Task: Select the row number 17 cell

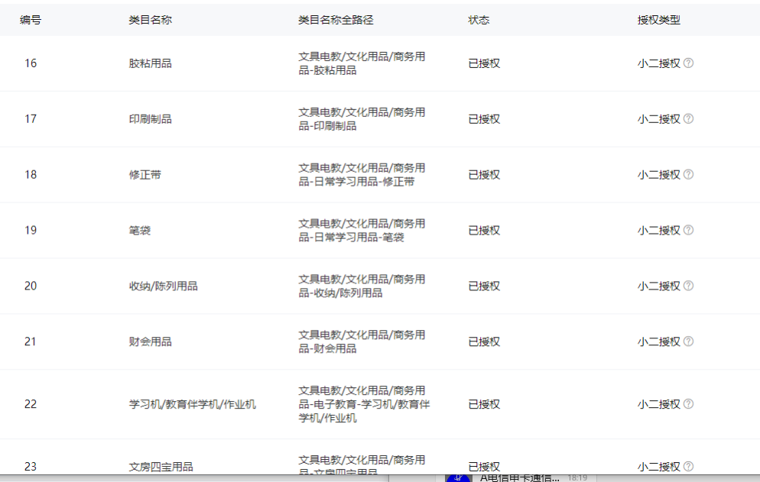Action: (x=31, y=118)
